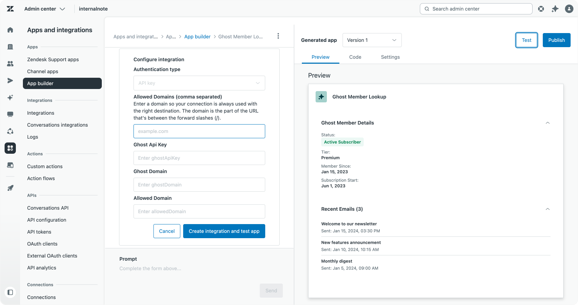This screenshot has width=578, height=305.
Task: Switch to the Preview tab
Action: [321, 57]
